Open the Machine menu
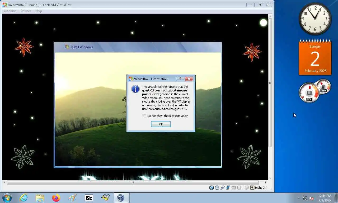 (10, 11)
